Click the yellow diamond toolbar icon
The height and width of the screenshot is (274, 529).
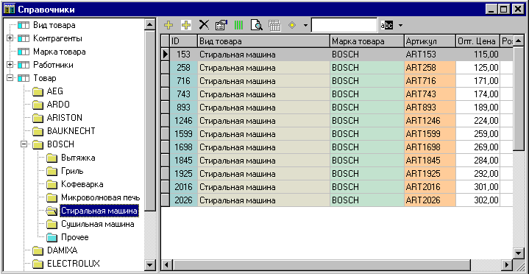[x=292, y=25]
